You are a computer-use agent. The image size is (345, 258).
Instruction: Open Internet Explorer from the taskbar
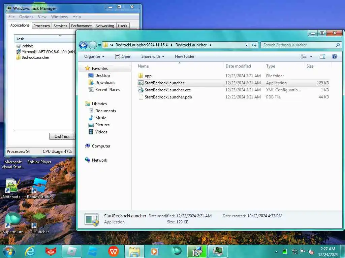tap(30, 251)
